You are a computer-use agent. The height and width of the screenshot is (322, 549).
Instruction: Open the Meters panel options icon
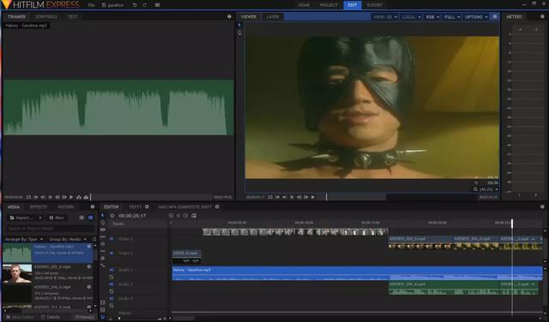coord(542,16)
